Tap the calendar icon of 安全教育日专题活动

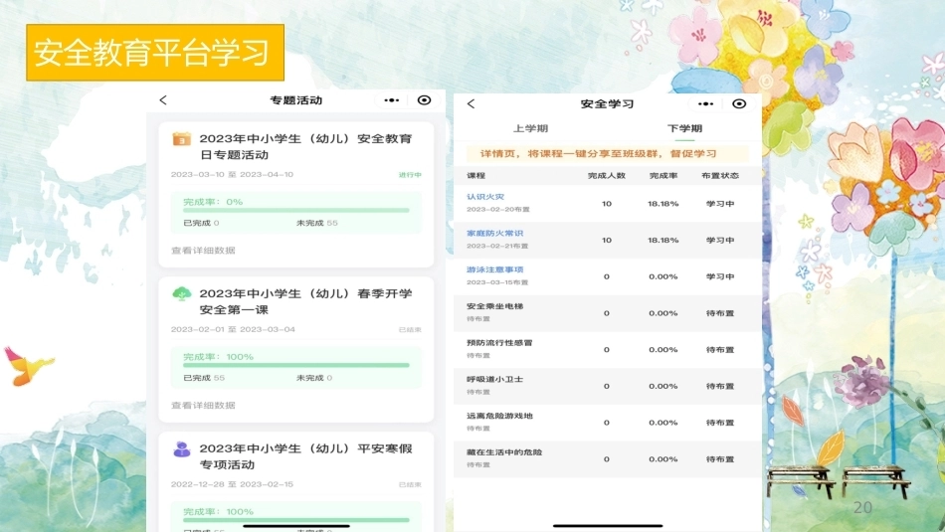coord(181,139)
